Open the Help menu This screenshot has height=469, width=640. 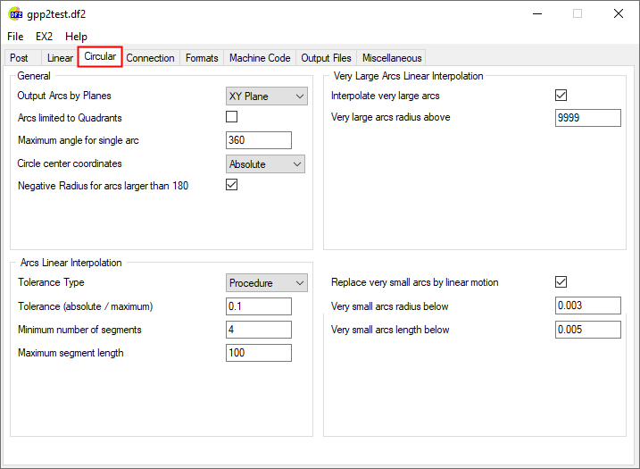[77, 37]
